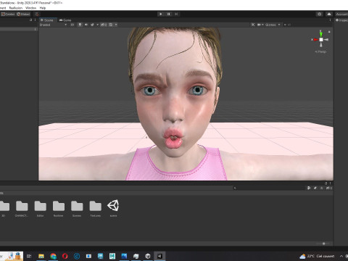
Task: Launch Opera browser from the taskbar
Action: [x=65, y=256]
